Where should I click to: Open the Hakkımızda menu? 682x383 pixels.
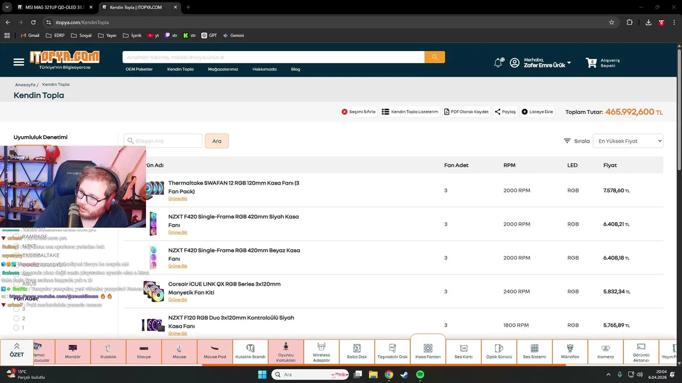tap(264, 69)
